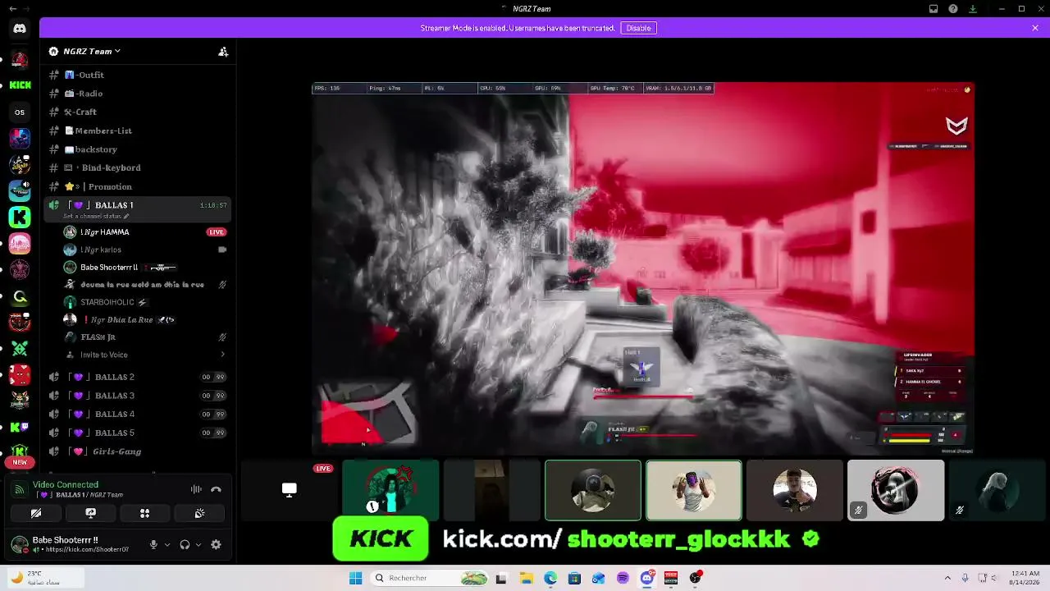The height and width of the screenshot is (591, 1050).
Task: Open Discord Direct Messages home icon
Action: click(x=20, y=29)
